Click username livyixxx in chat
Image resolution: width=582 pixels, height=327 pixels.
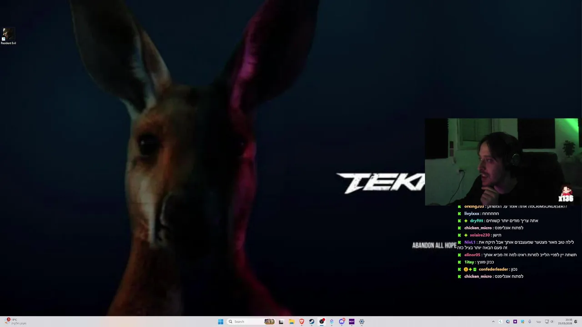pos(472,213)
